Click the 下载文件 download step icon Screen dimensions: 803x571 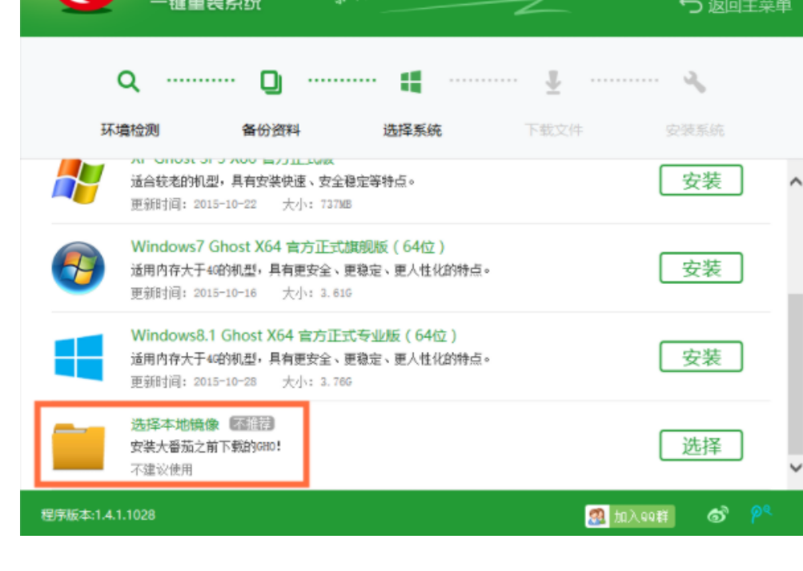click(x=552, y=81)
